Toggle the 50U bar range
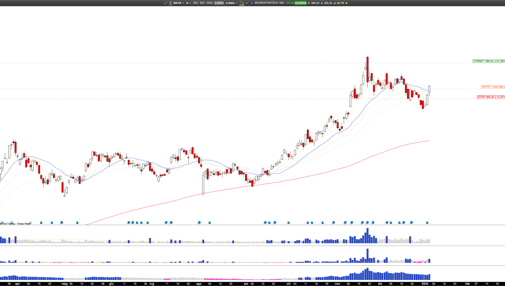 pyautogui.click(x=202, y=3)
